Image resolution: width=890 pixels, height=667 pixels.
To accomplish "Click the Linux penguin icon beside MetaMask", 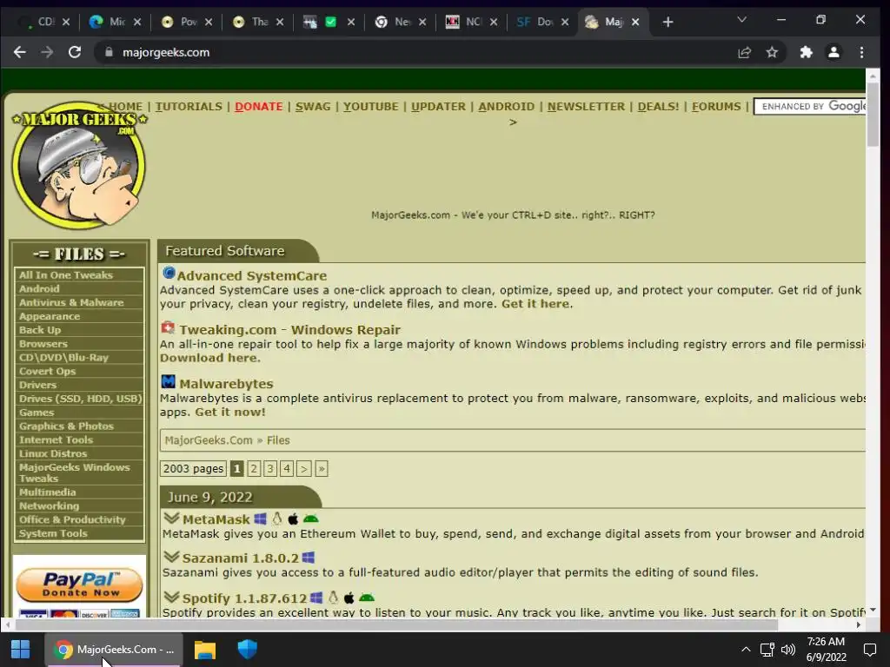I will click(277, 518).
